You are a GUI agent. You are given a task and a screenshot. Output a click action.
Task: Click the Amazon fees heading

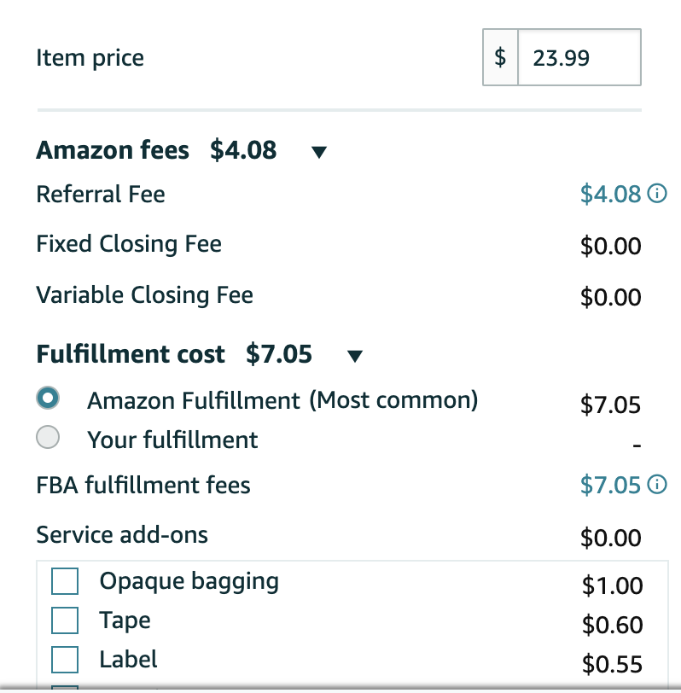tap(113, 150)
